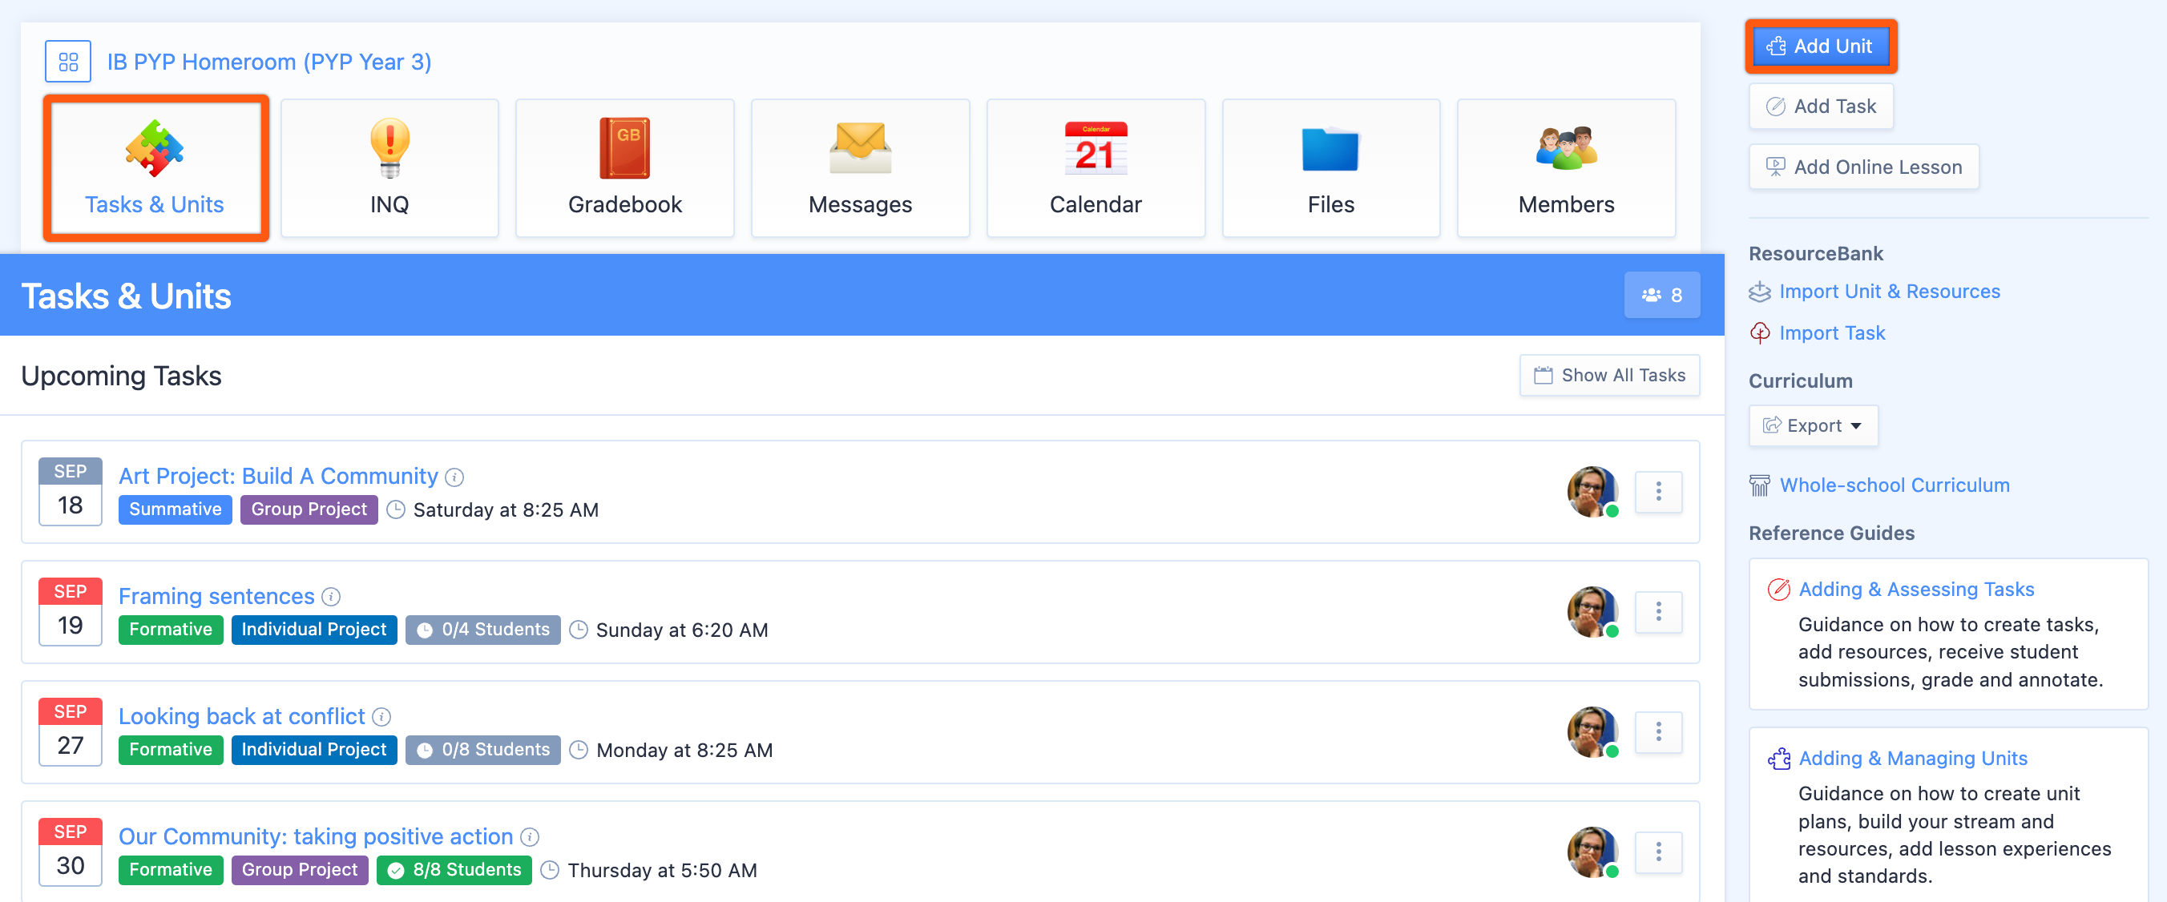Screen dimensions: 2167x902
Task: Open Import Unit & Resources link
Action: 1889,292
